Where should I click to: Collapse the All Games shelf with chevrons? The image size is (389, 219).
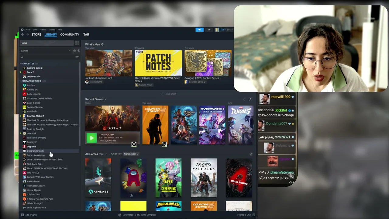[x=251, y=154]
